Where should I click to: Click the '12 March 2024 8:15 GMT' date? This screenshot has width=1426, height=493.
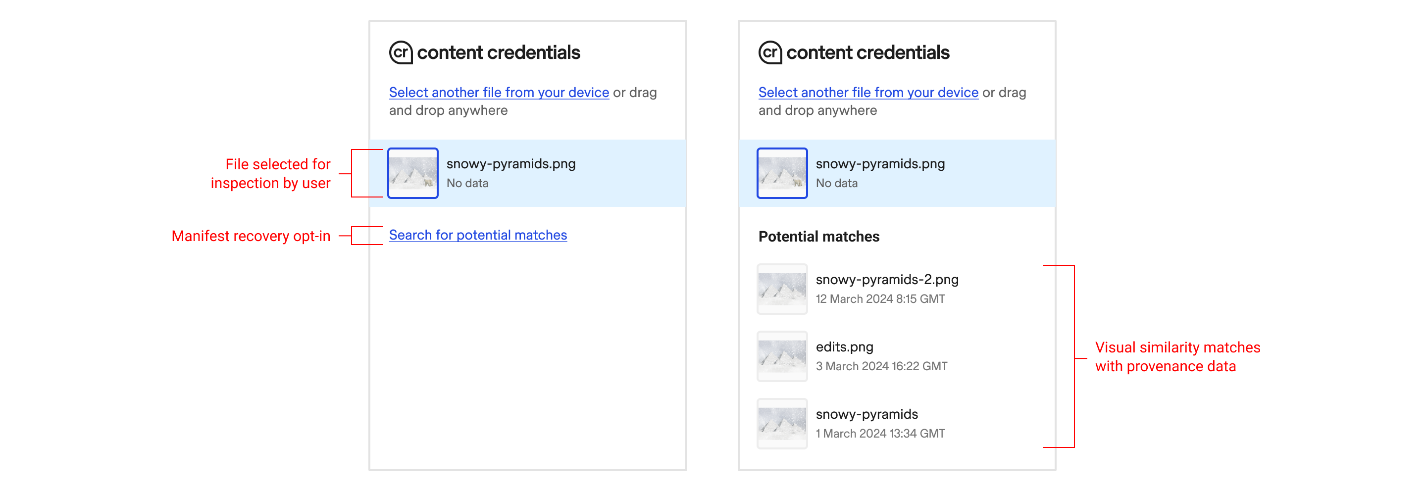tap(880, 299)
